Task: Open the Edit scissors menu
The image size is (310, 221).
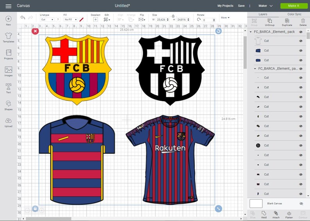Action: click(x=107, y=19)
